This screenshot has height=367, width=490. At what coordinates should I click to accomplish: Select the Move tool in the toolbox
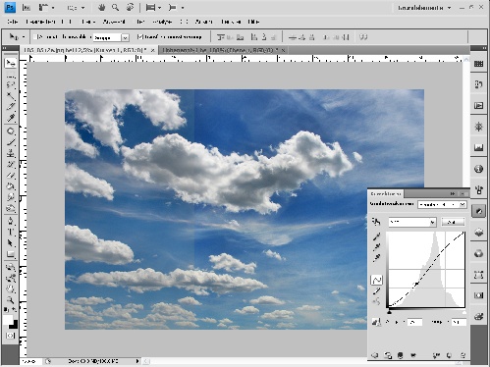pos(10,63)
